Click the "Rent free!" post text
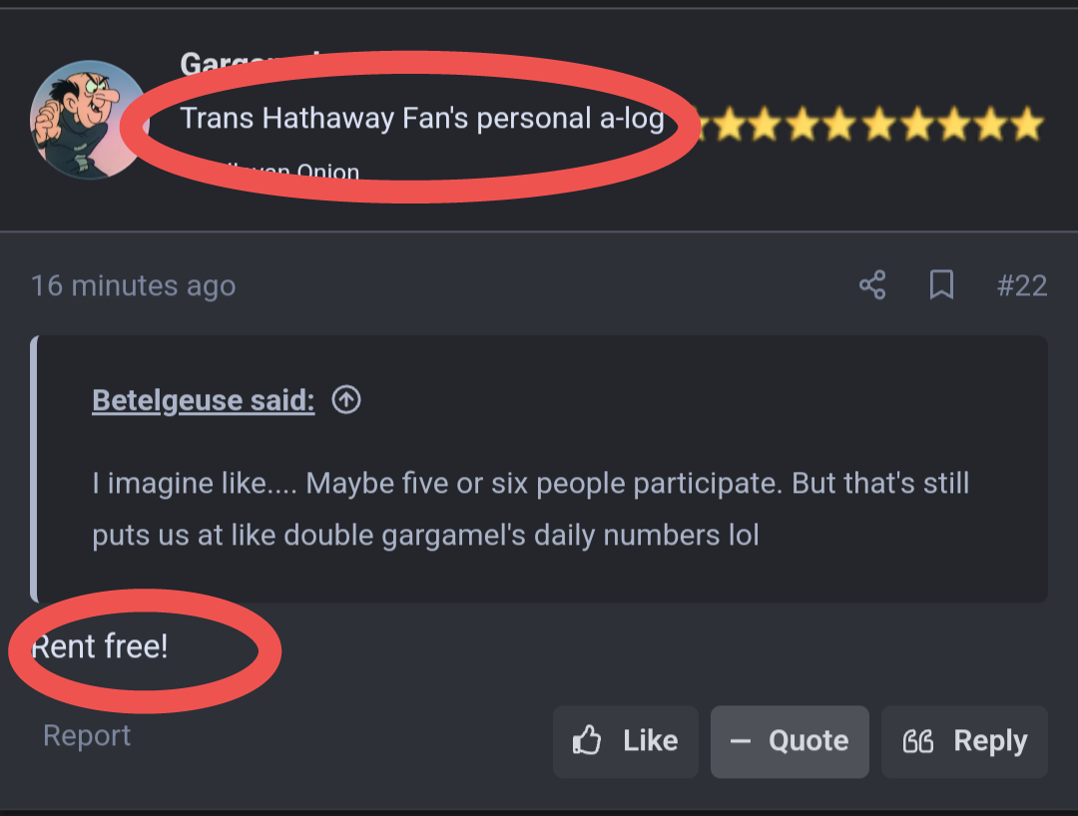The width and height of the screenshot is (1078, 816). (x=101, y=646)
